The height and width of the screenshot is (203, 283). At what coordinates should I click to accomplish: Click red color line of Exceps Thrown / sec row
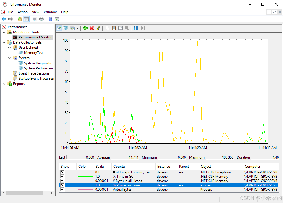point(85,172)
